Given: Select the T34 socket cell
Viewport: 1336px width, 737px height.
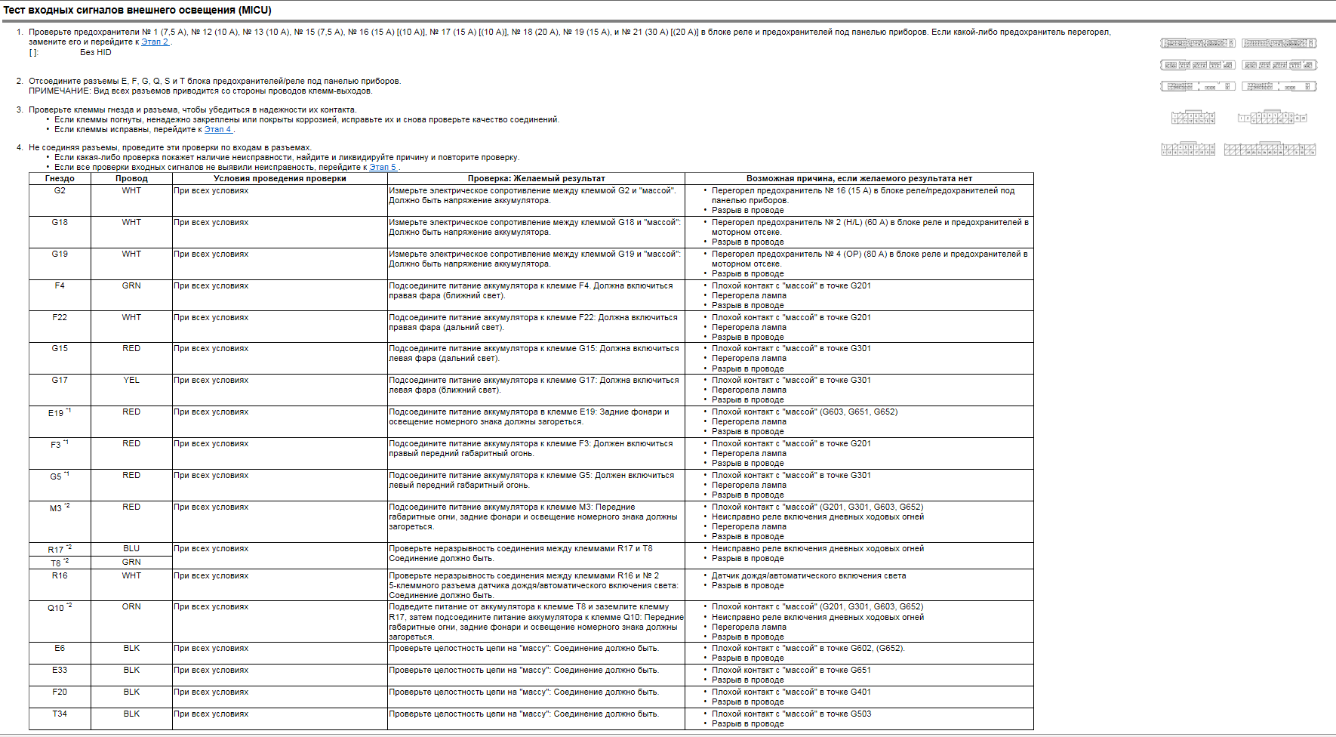Looking at the screenshot, I should coord(60,719).
